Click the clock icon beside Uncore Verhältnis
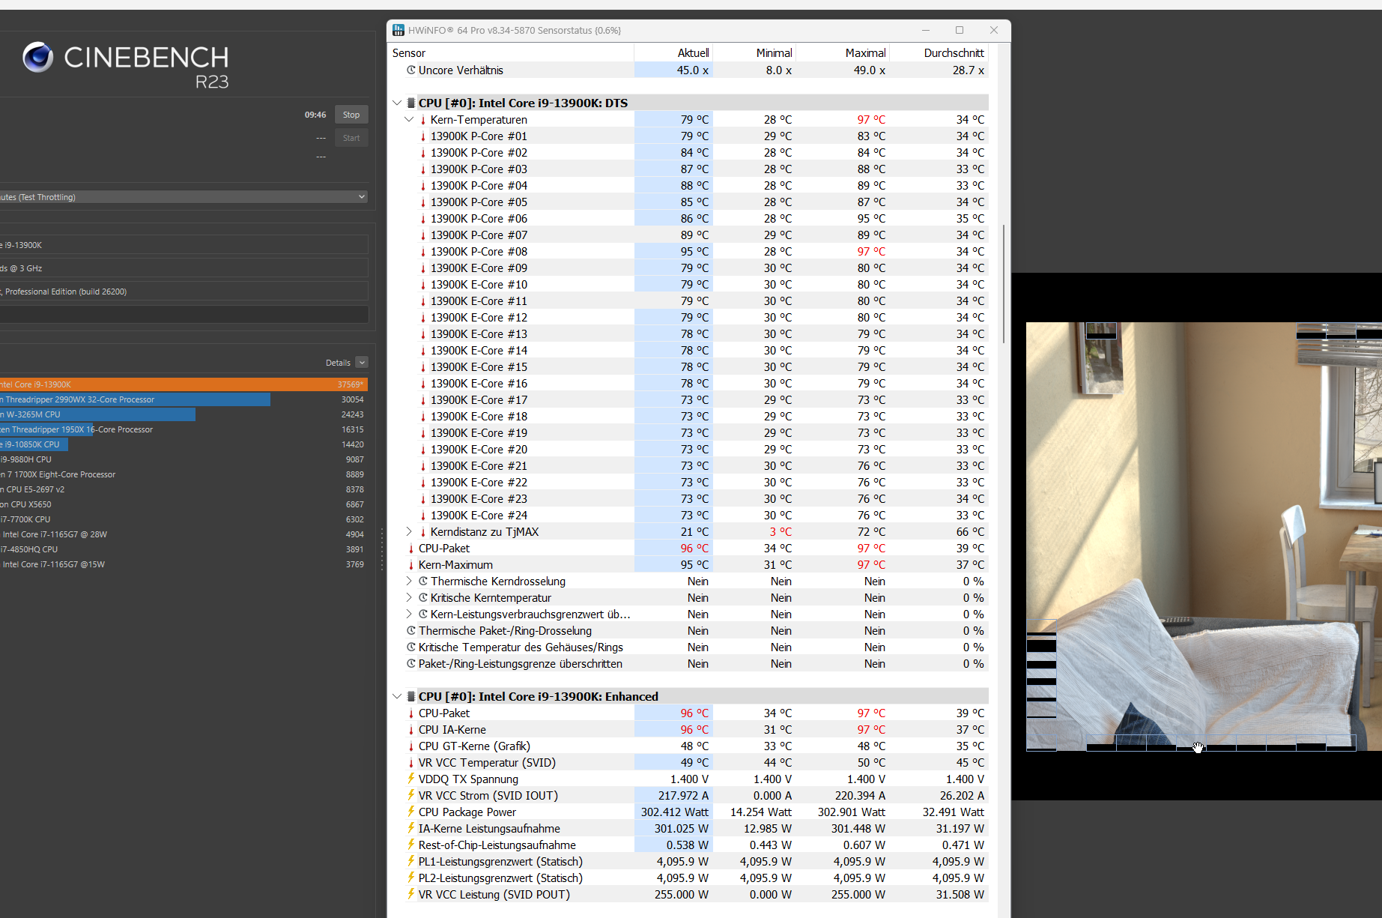Viewport: 1382px width, 918px height. [411, 70]
